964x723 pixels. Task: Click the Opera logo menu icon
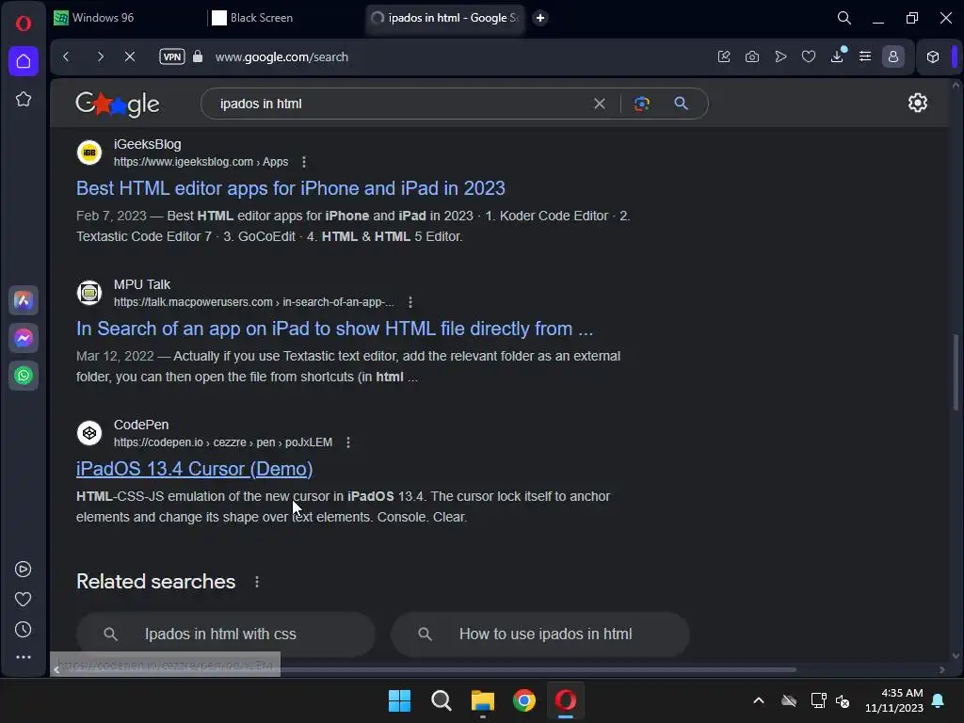point(24,24)
